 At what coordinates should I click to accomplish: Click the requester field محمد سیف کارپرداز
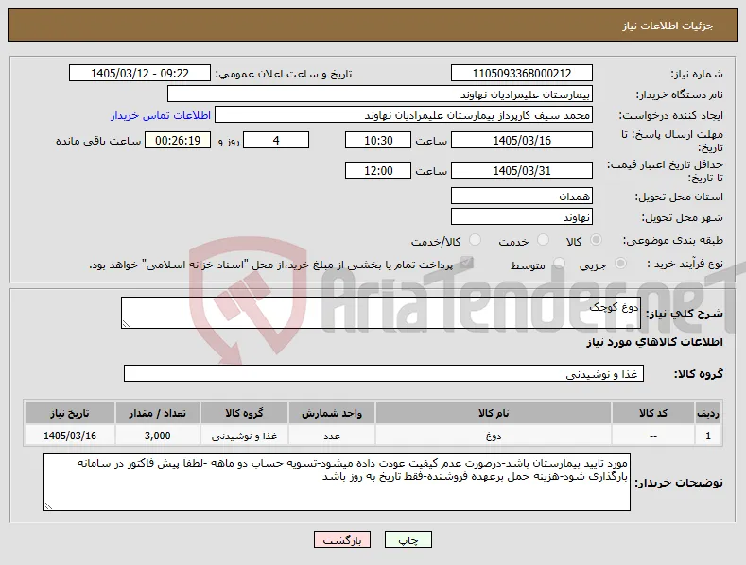(404, 115)
